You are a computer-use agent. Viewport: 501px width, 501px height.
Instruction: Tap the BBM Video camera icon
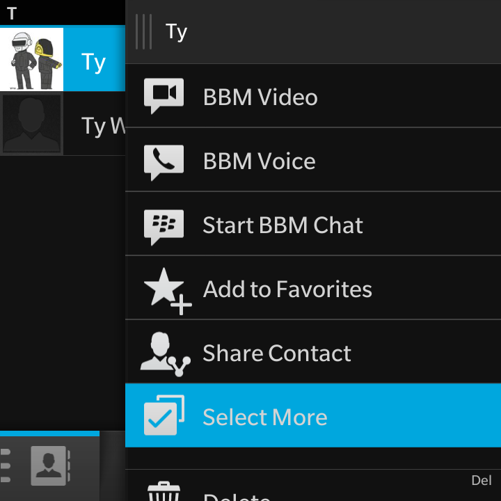[164, 95]
